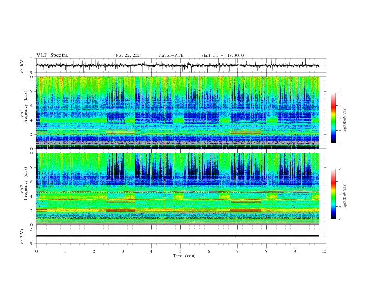Image resolution: width=365 pixels, height=282 pixels.
Task: Click the "station=ATH" header text
Action: [171, 55]
